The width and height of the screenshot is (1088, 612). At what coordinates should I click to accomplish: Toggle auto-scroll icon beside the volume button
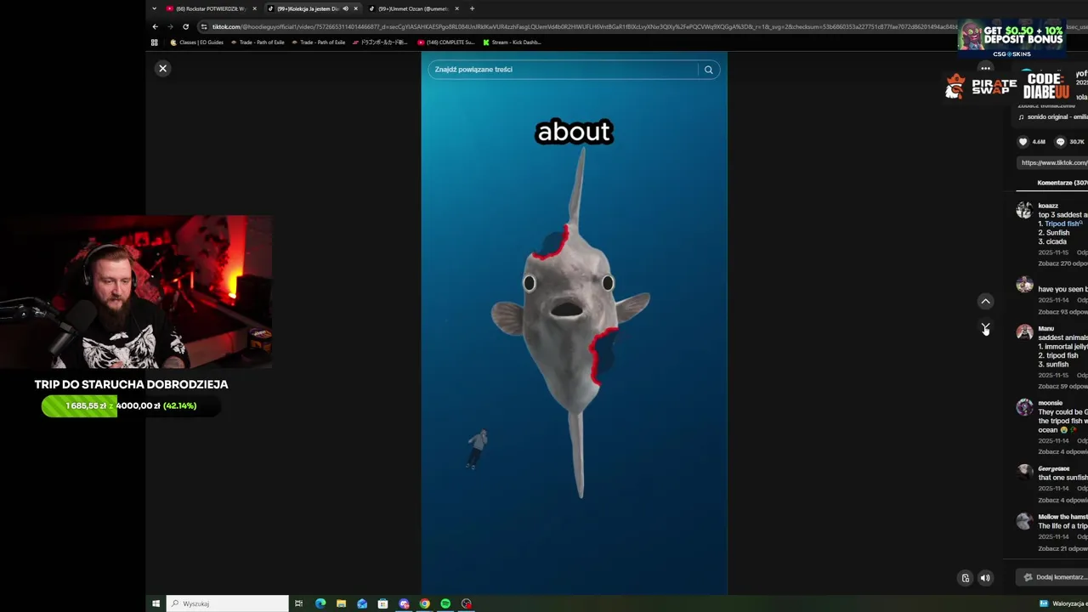965,578
